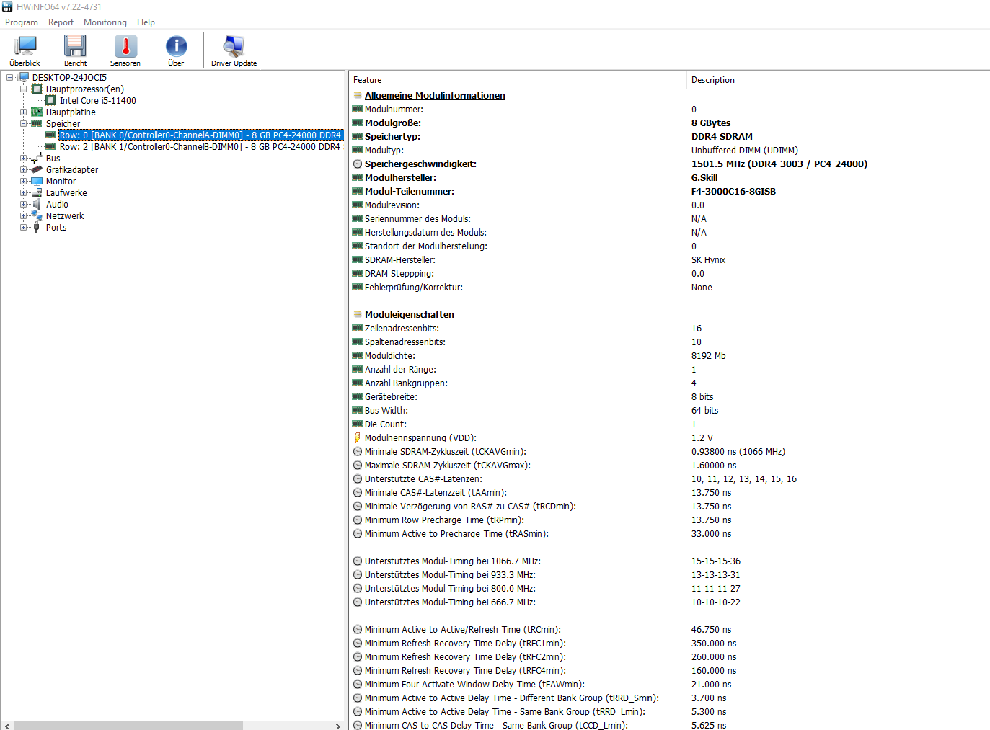Click the Row: 2 DIMM module icon

pyautogui.click(x=50, y=146)
